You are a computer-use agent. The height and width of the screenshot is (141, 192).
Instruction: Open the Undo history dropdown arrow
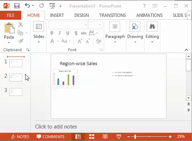(33, 6)
